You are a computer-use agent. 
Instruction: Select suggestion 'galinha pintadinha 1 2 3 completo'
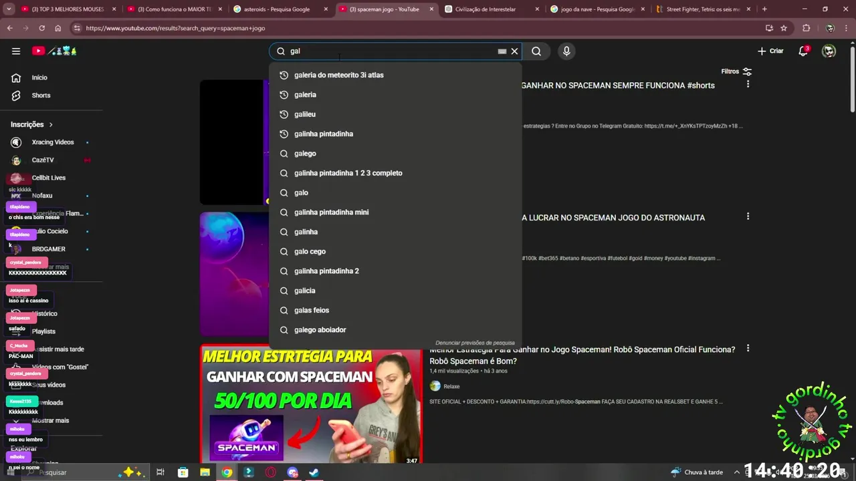(395, 173)
